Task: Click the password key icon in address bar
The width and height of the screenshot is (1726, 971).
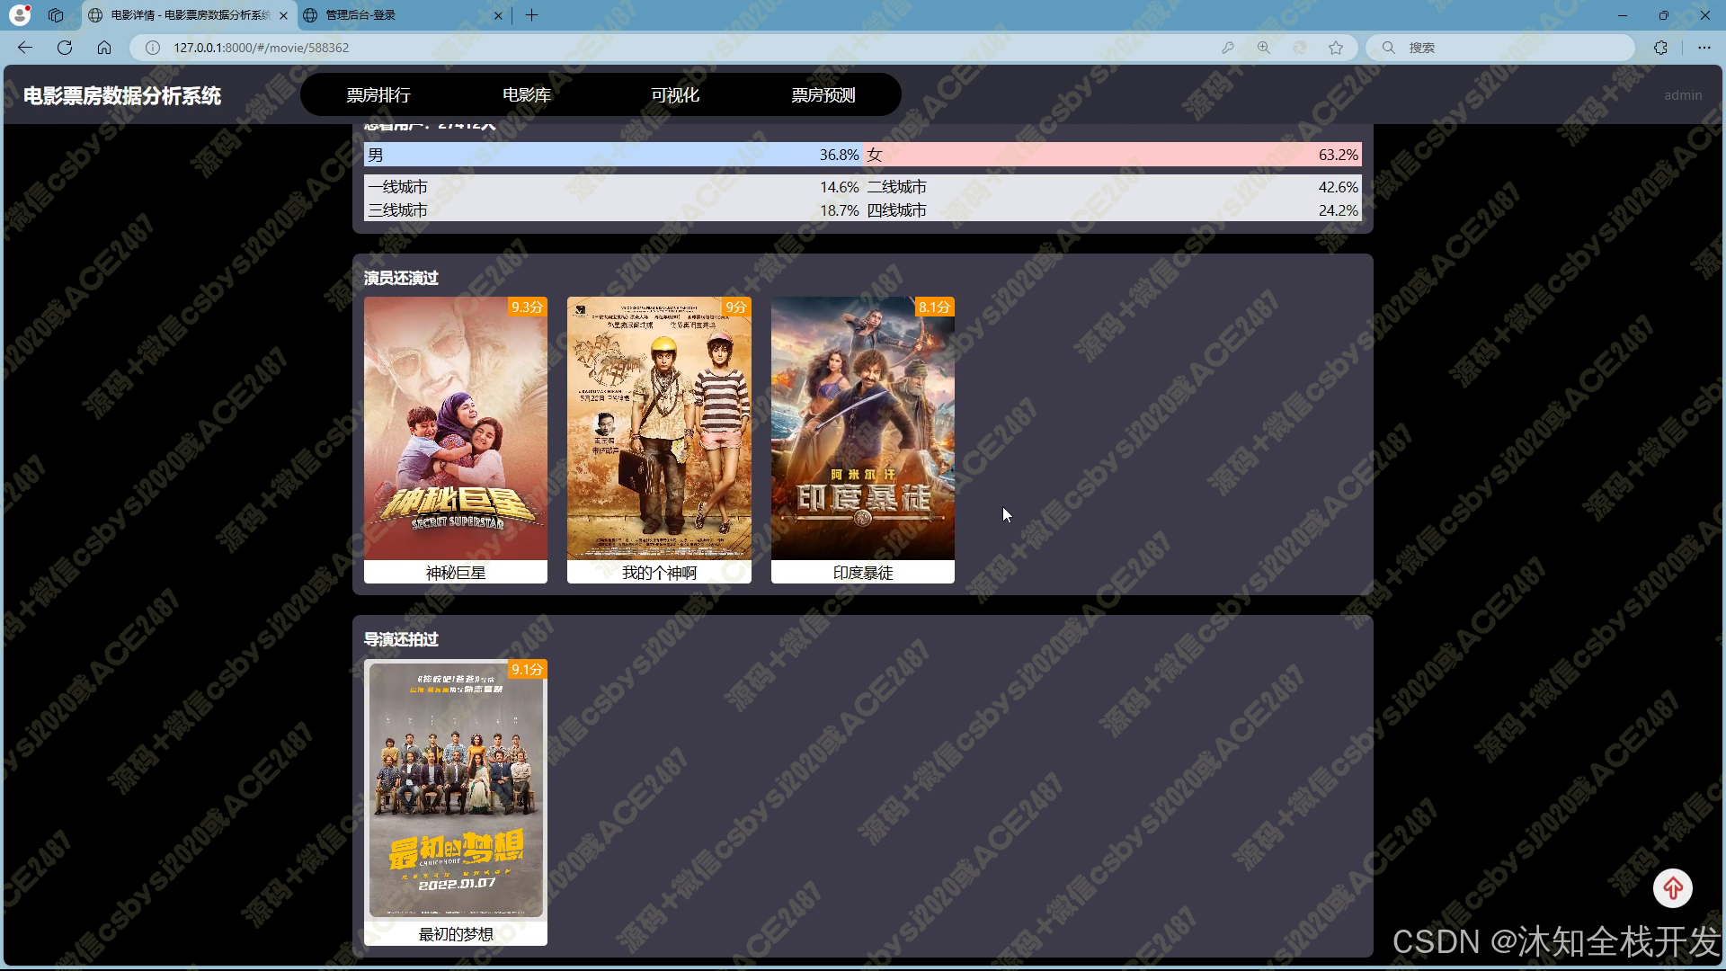Action: click(1227, 48)
